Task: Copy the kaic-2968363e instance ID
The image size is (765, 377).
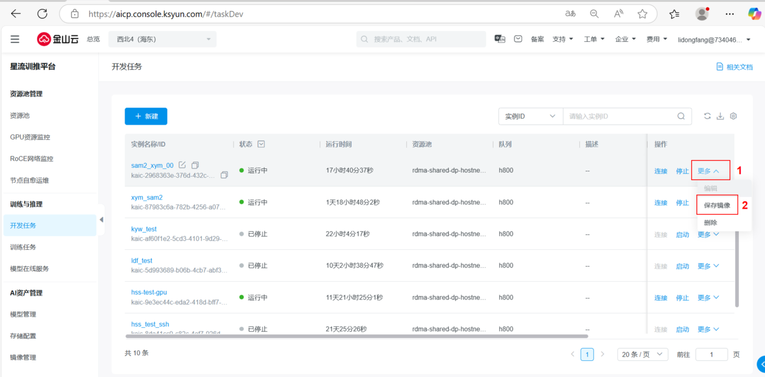Action: (224, 175)
